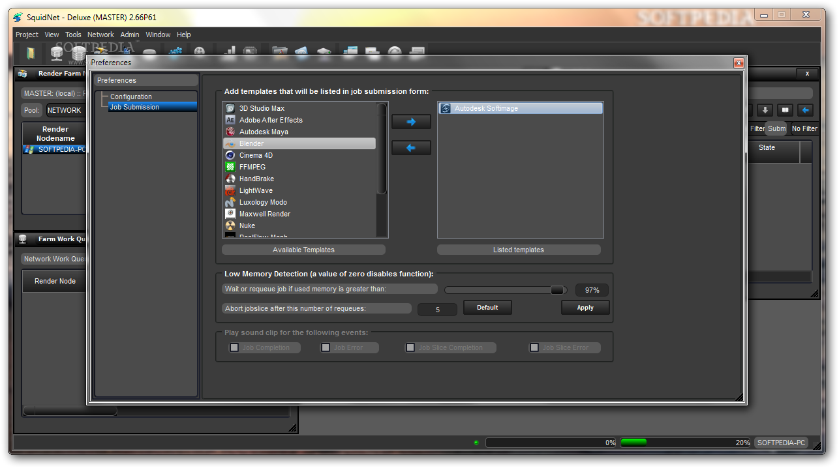Click the 0% progress bar in status bar
Image resolution: width=839 pixels, height=468 pixels.
pyautogui.click(x=552, y=443)
